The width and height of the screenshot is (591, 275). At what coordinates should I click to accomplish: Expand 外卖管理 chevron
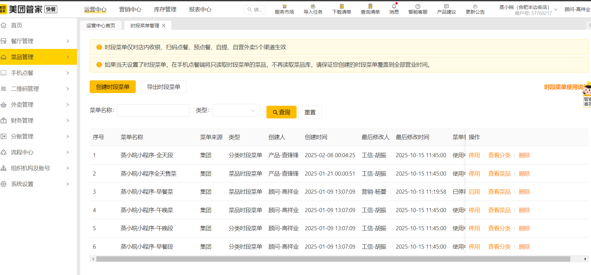pos(68,104)
